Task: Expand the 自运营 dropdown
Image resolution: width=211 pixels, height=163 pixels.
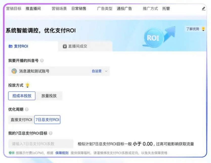Action: pyautogui.click(x=100, y=71)
